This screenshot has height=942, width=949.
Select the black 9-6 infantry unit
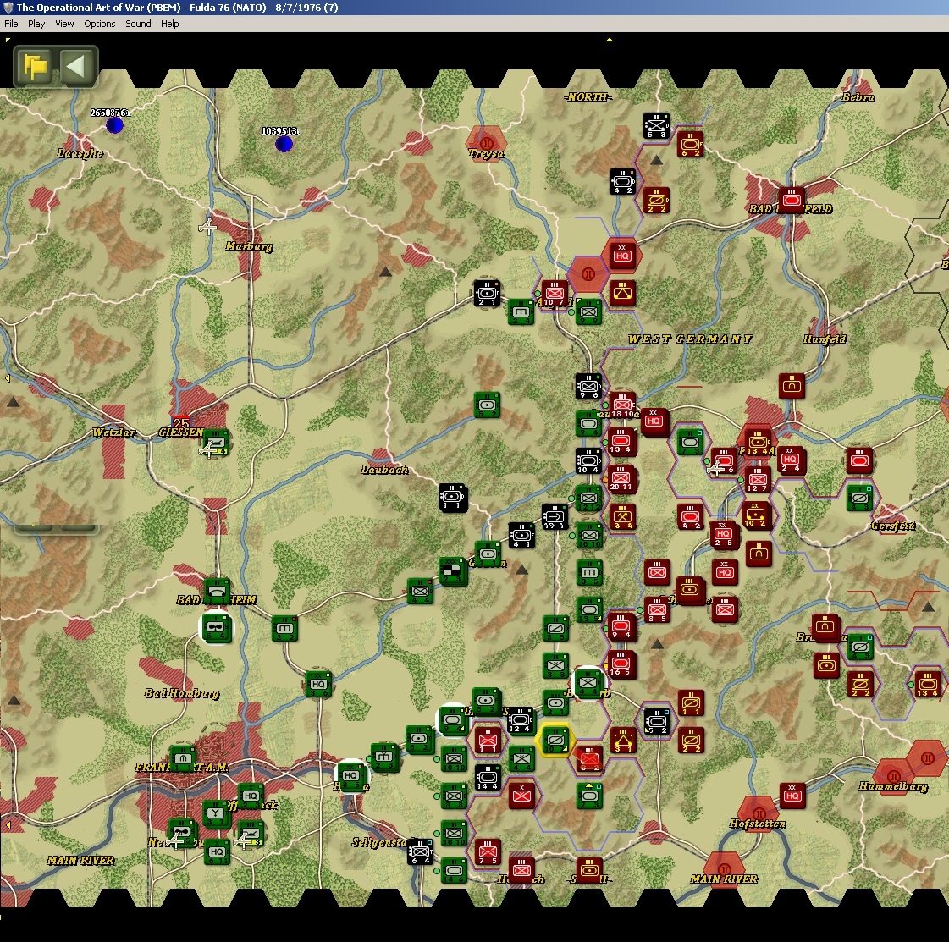(588, 387)
